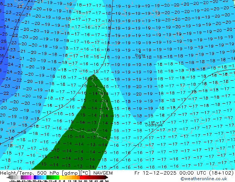
Task: Pick the cyan legend swatch near -18
Action: (45, 177)
